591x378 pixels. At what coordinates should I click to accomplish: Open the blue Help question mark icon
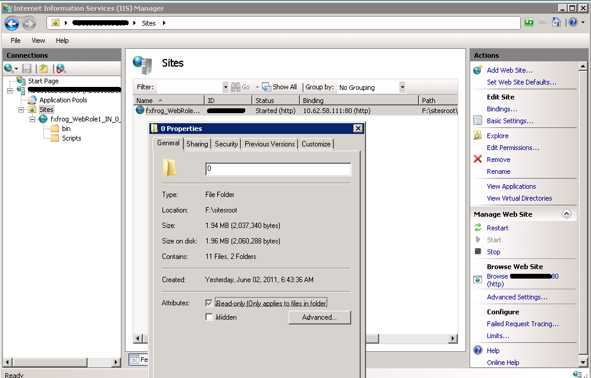point(572,23)
